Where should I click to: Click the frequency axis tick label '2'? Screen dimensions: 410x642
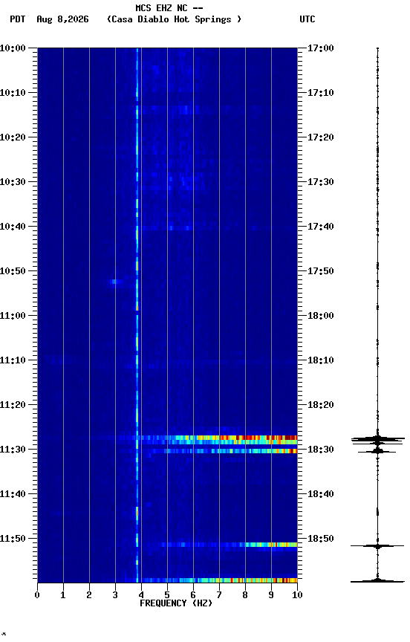[x=89, y=595]
